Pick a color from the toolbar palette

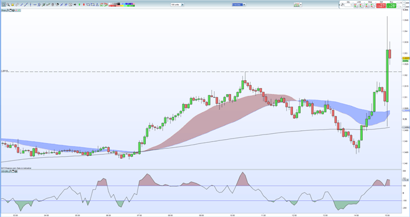(x=121, y=4)
